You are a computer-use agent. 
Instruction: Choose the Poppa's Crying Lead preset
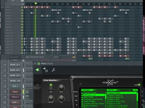tap(117, 106)
